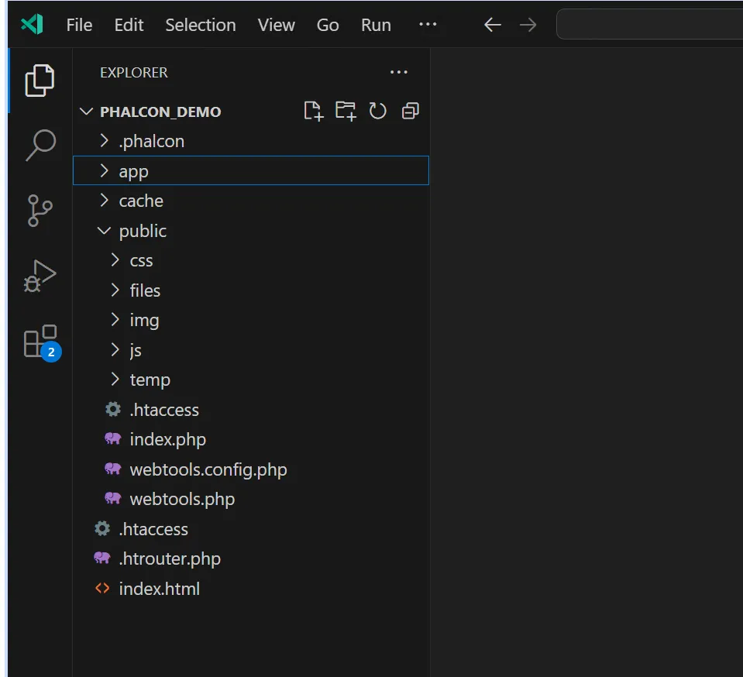Refresh the Explorer file tree

pyautogui.click(x=377, y=112)
